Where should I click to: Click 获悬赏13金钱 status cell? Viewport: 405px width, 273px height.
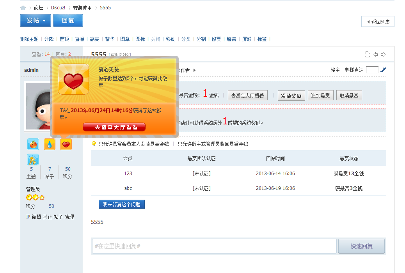[x=349, y=174]
